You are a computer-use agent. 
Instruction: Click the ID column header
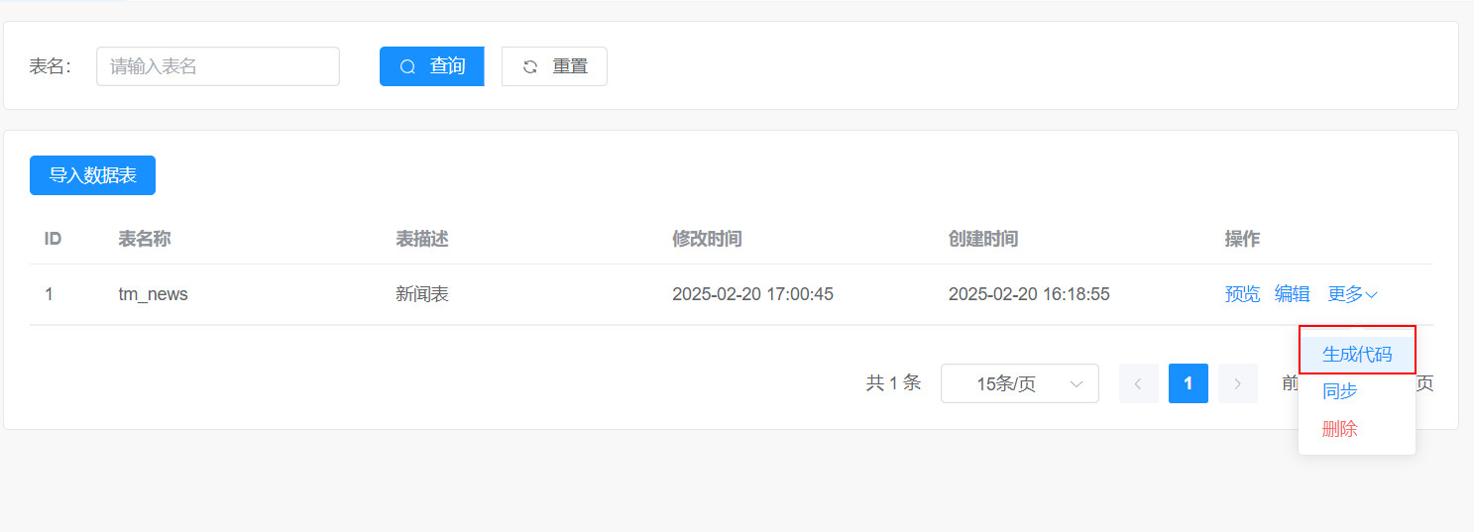coord(53,239)
